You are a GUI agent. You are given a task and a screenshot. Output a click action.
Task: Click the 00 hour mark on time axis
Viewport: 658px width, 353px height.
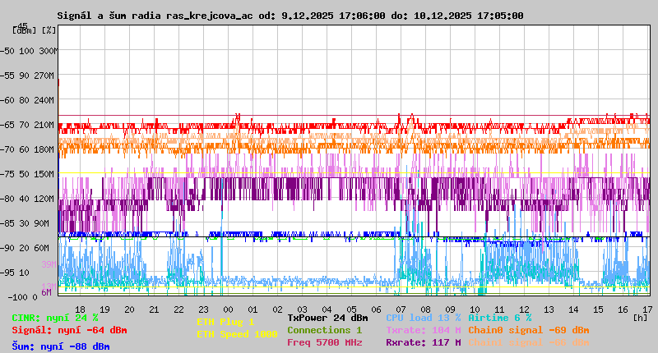(x=228, y=309)
